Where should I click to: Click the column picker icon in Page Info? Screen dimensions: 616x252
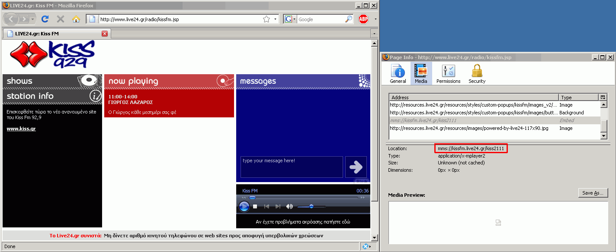(x=603, y=97)
